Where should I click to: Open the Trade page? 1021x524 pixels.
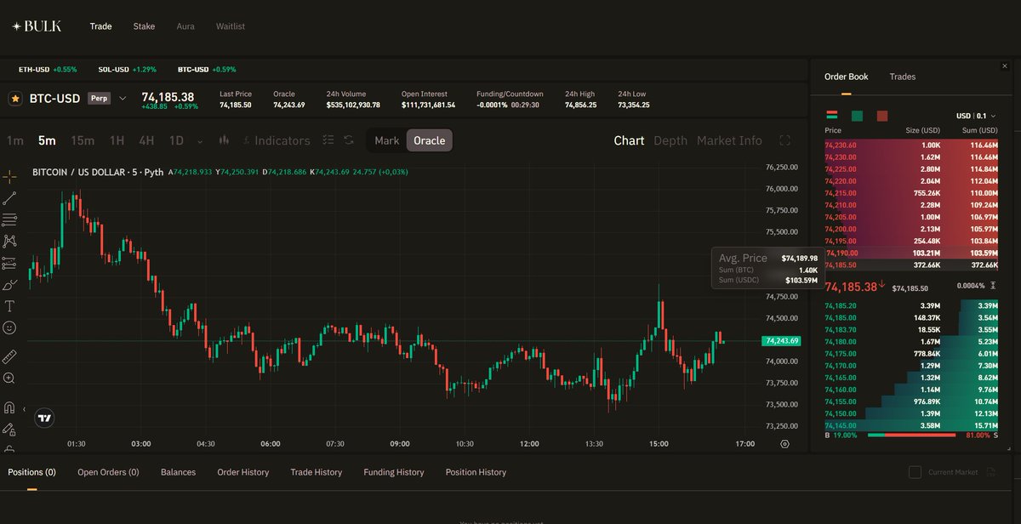100,26
